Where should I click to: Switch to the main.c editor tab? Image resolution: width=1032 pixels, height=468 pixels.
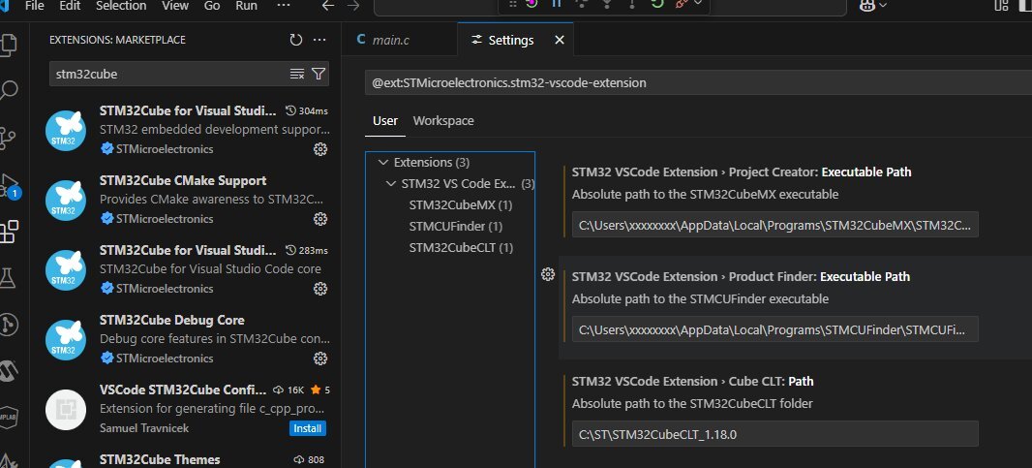click(399, 40)
